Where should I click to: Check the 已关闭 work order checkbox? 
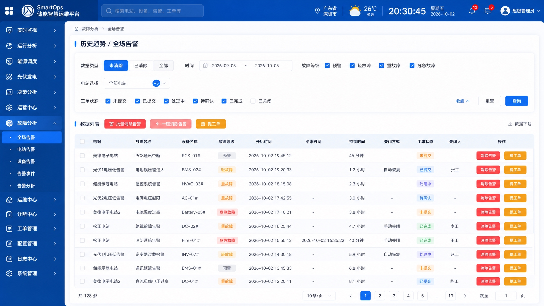253,101
